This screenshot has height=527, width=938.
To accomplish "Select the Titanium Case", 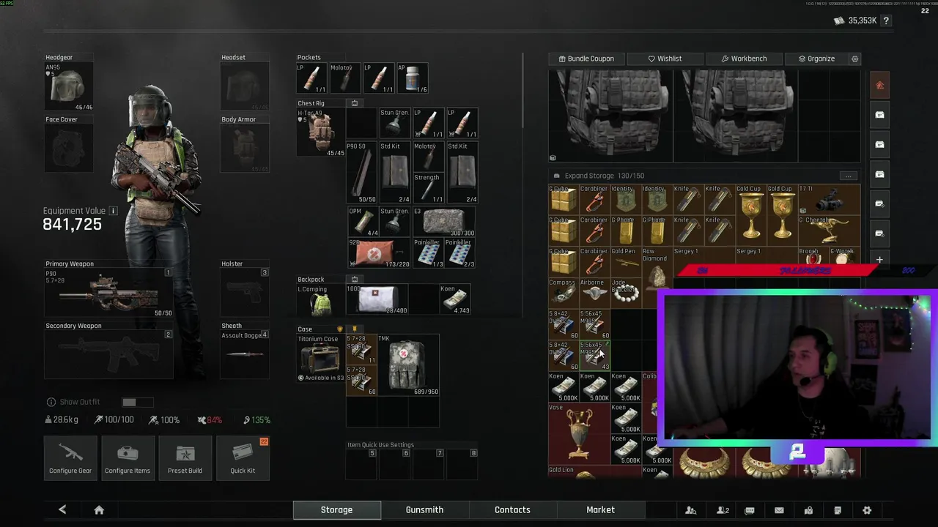I will click(x=321, y=358).
